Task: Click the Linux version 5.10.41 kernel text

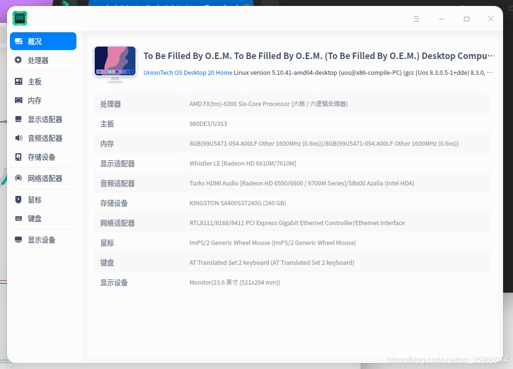Action: click(363, 72)
